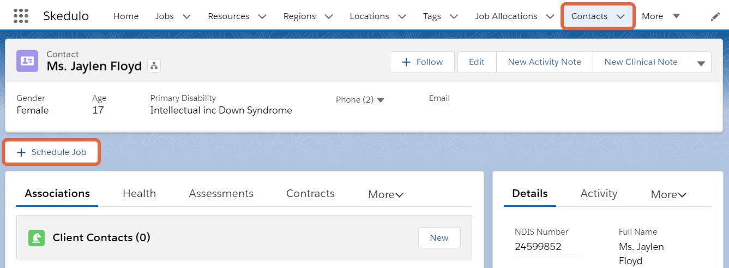
Task: Open the Locations navigation tab
Action: (369, 16)
